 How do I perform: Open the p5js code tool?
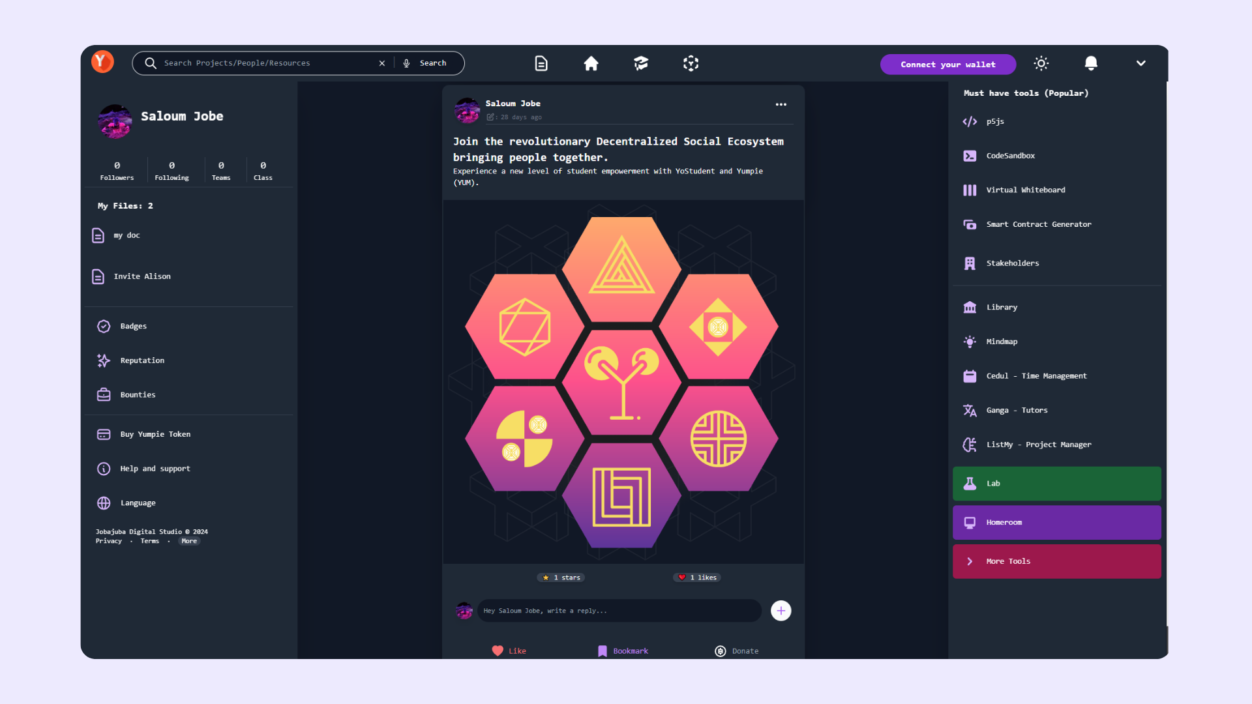coord(994,122)
